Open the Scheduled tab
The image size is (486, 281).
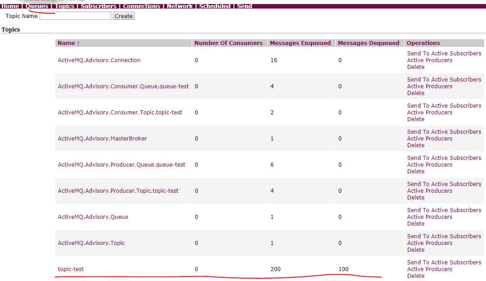(215, 6)
